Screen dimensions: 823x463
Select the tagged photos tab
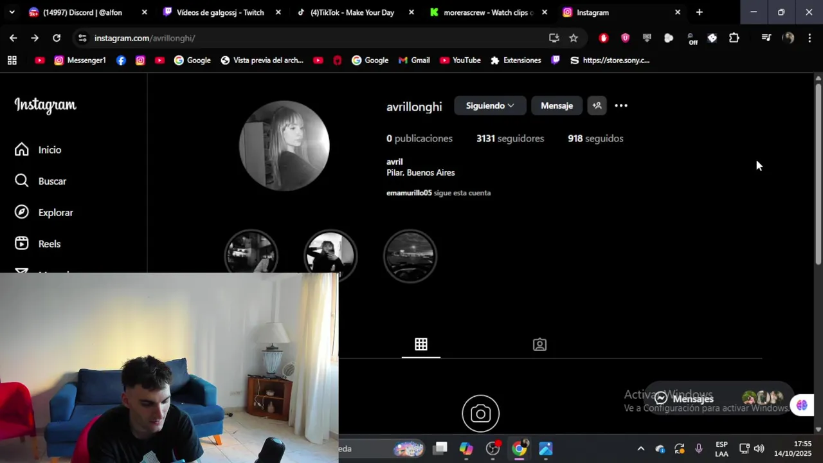539,345
